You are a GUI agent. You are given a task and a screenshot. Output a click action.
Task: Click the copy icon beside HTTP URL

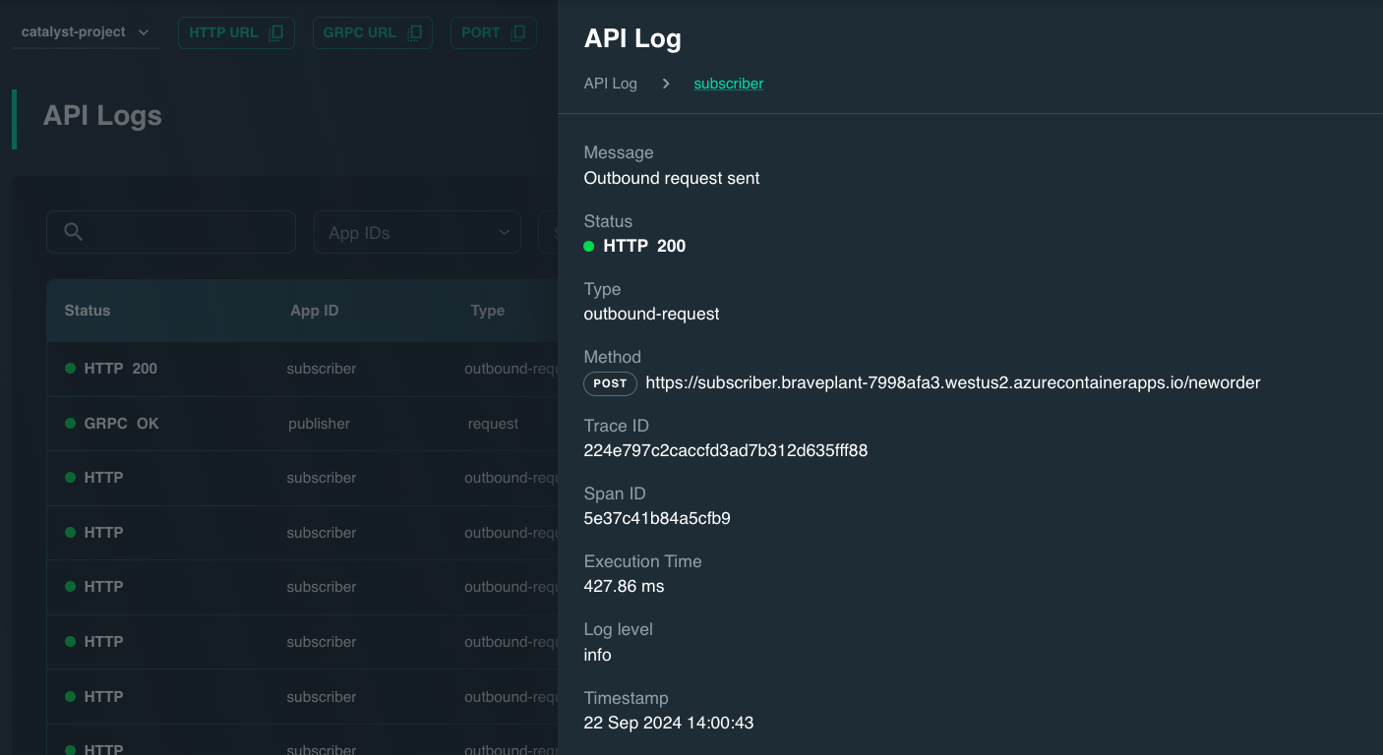(276, 32)
